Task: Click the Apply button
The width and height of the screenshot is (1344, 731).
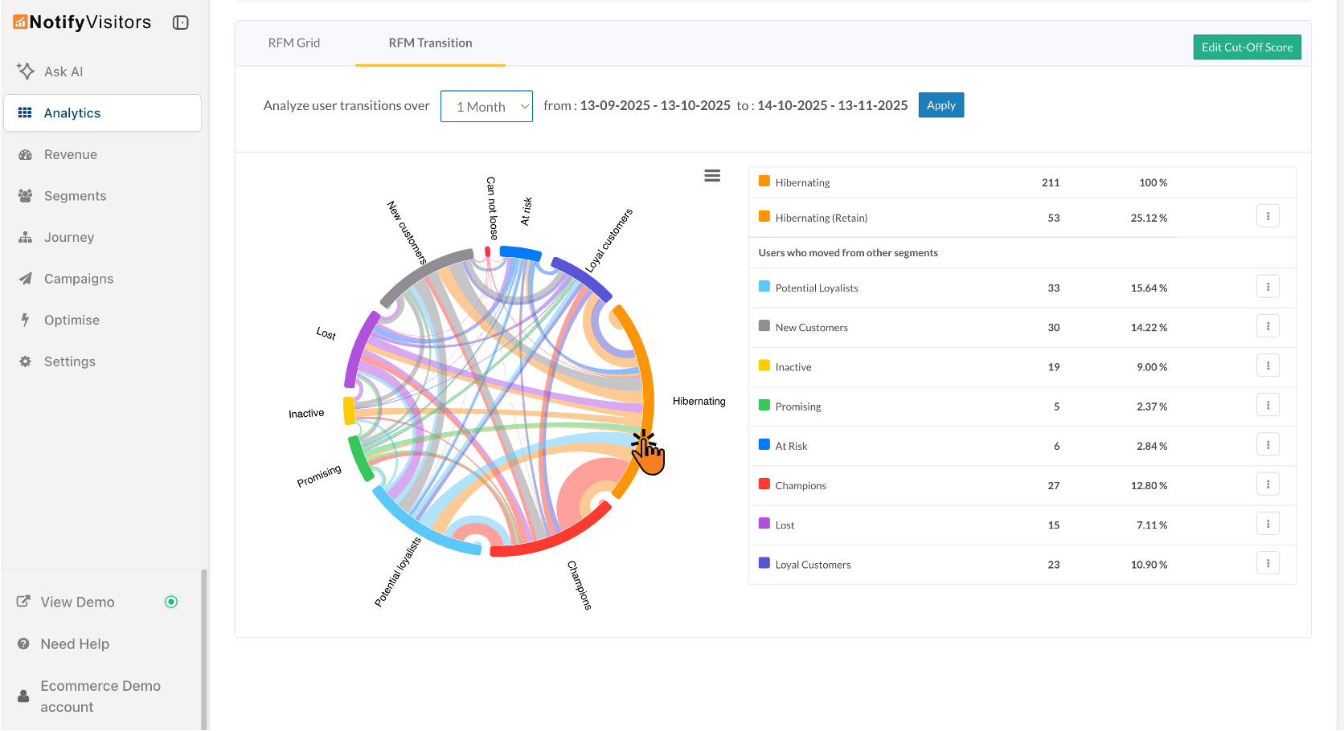Action: pyautogui.click(x=940, y=104)
